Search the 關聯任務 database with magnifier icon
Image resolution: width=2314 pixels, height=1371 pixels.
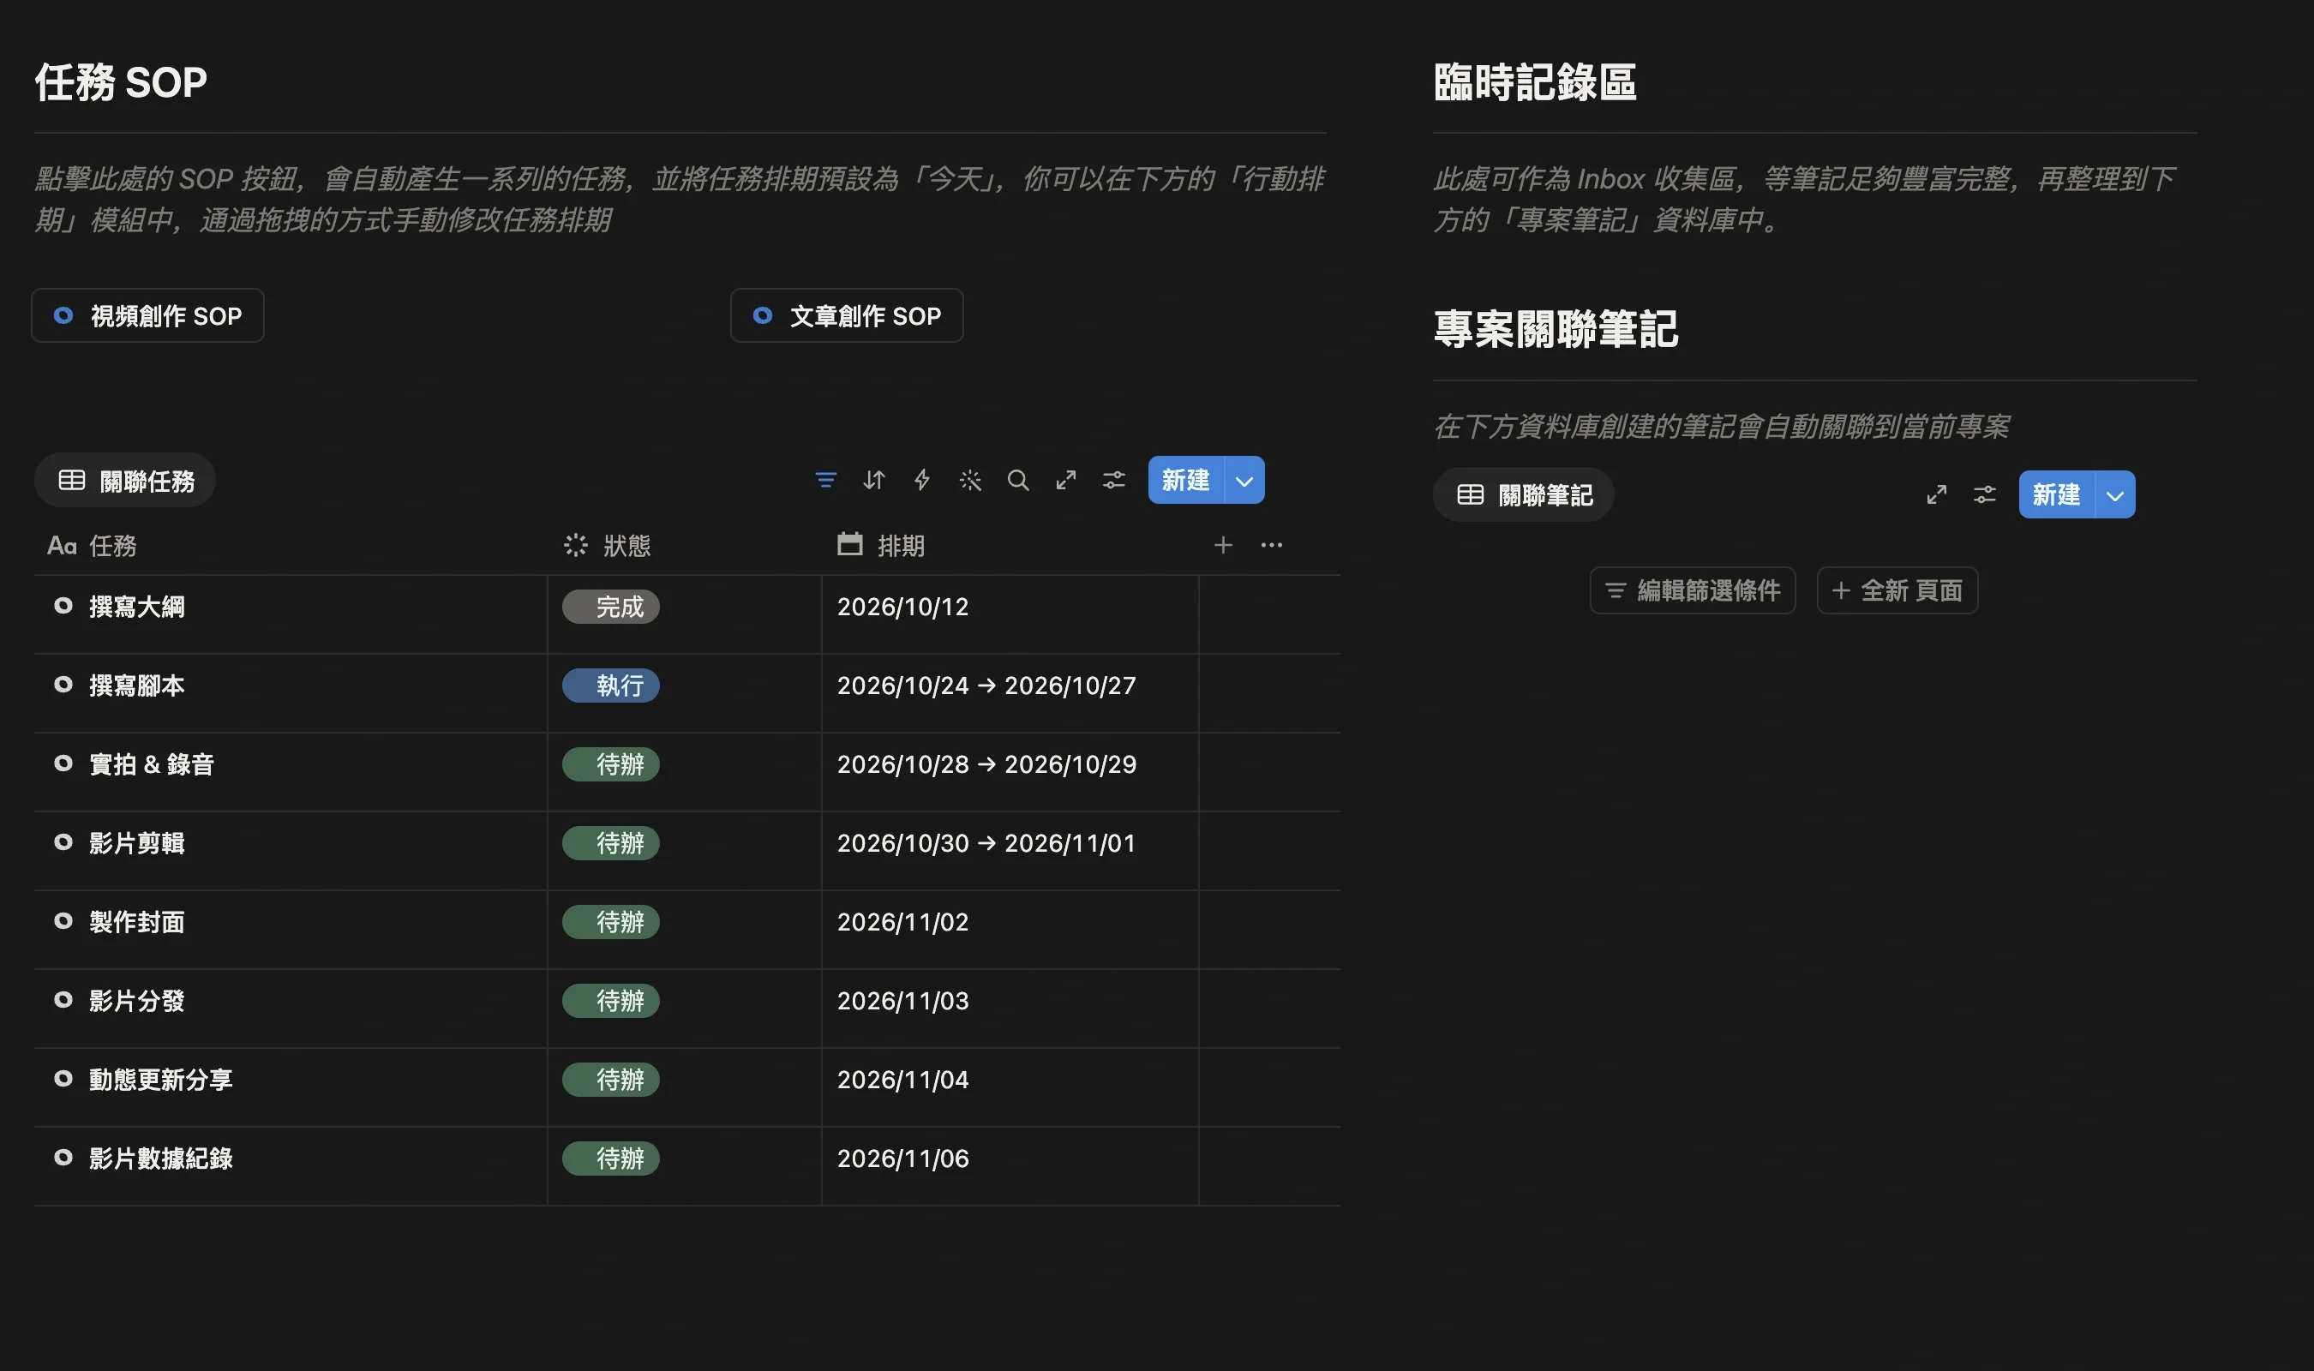pos(1018,481)
